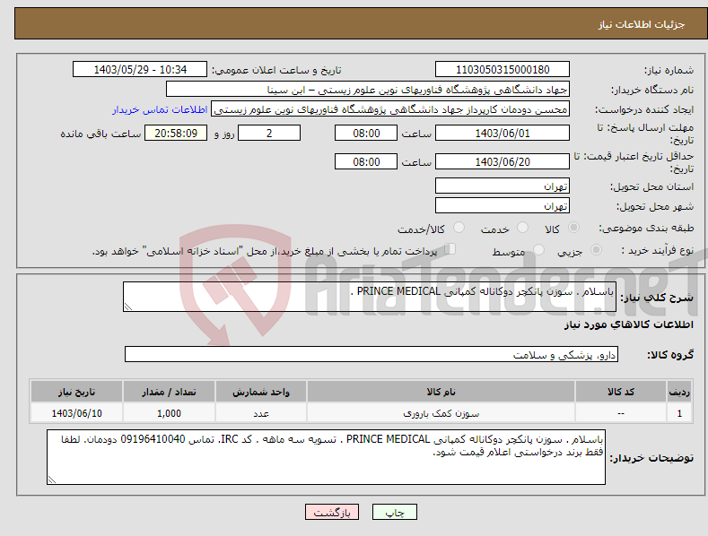Image resolution: width=708 pixels, height=536 pixels.
Task: Click the delivery city field تهران
Action: 503,206
